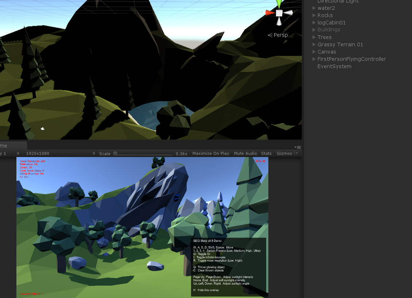
Task: Click the Spawned Objects counter text
Action: click(x=31, y=294)
